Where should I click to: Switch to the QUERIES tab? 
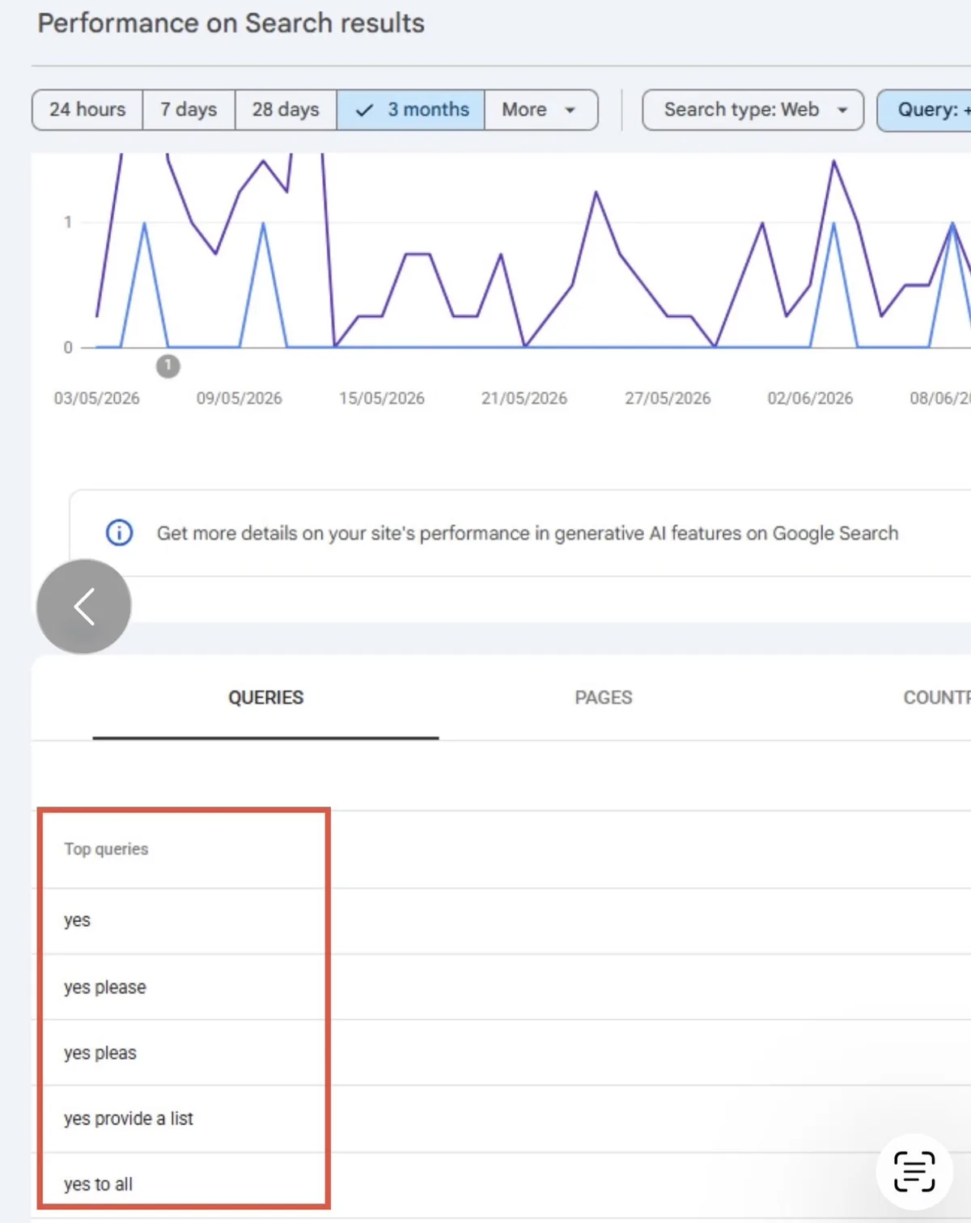tap(265, 698)
